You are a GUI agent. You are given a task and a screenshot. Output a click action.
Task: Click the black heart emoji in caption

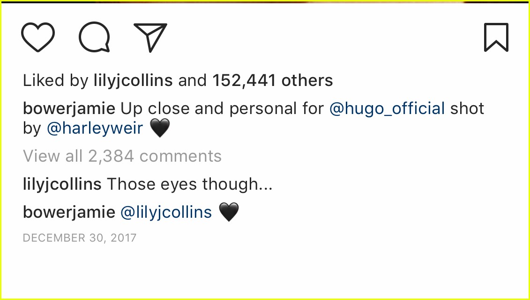pos(159,128)
